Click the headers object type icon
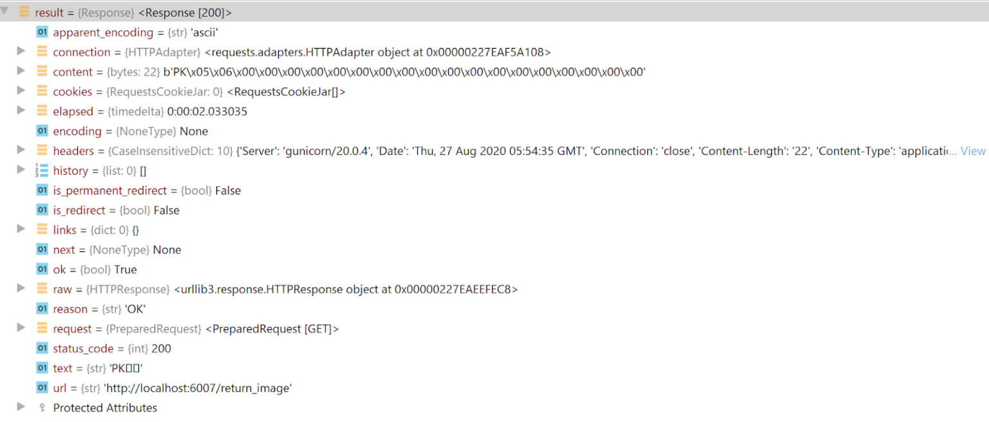Screen dimensions: 989x422 tap(42, 151)
